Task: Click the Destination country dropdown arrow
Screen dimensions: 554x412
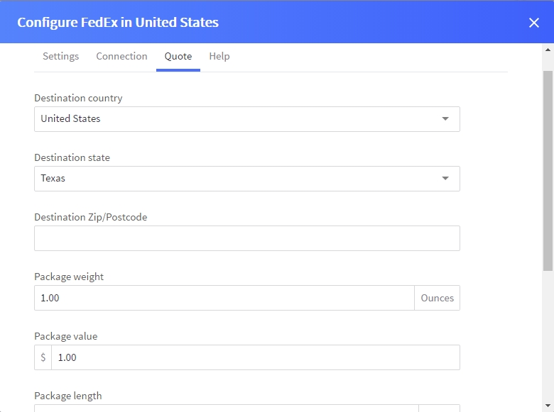Action: tap(445, 119)
